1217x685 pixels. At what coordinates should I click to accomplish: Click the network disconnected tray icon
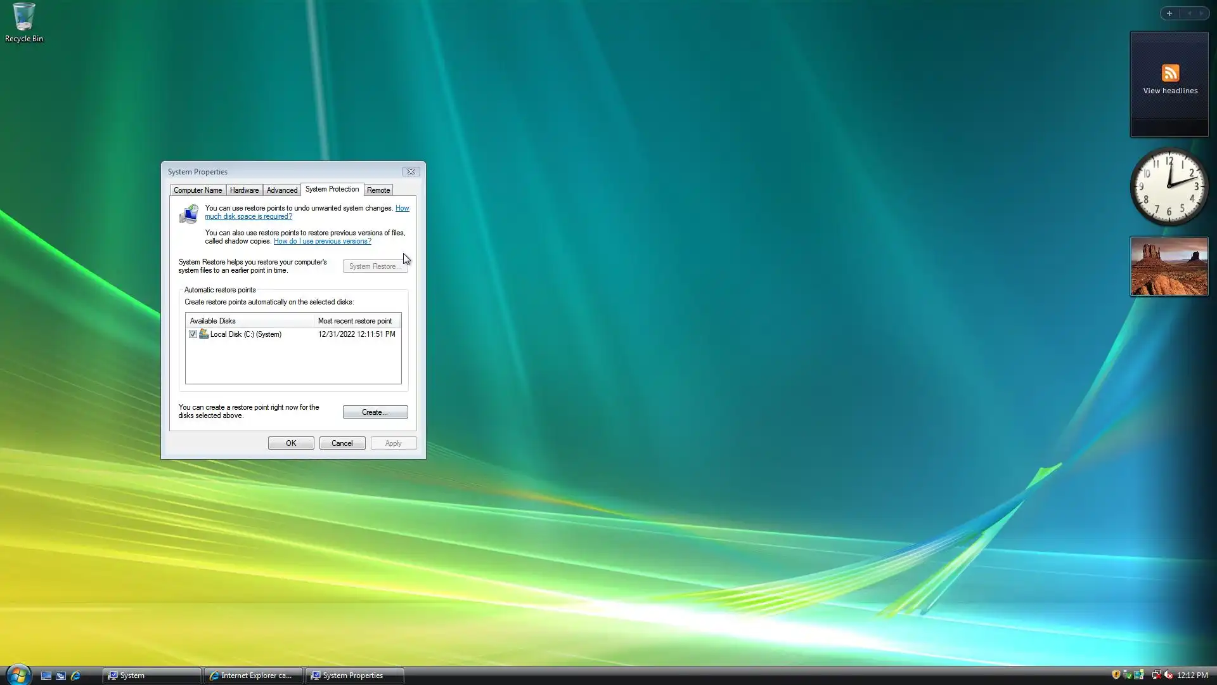(x=1156, y=675)
